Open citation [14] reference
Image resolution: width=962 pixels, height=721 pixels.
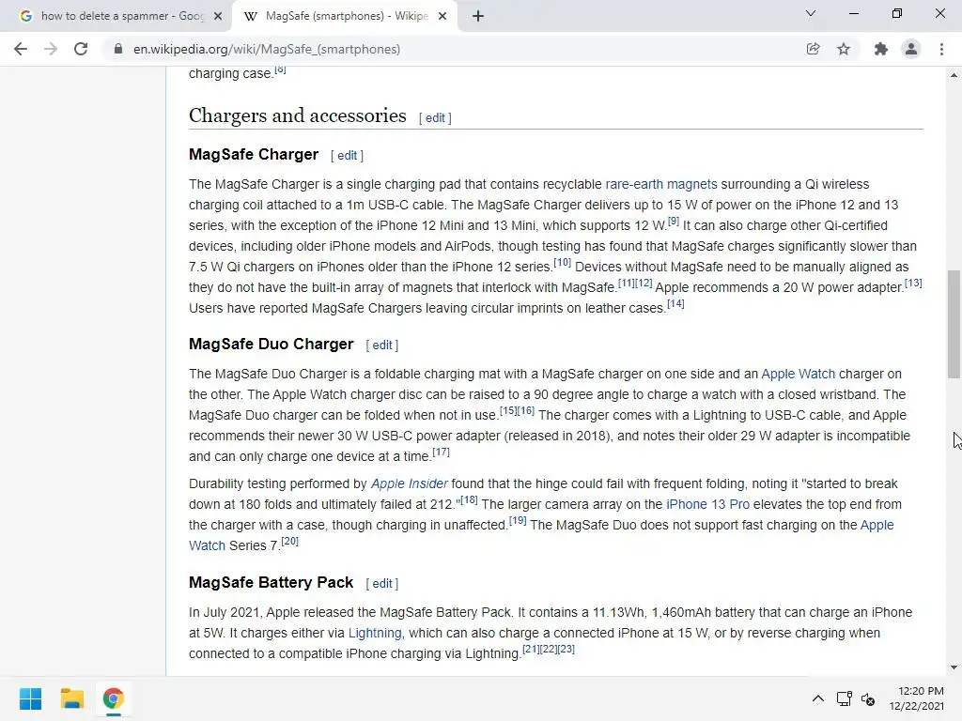coord(675,303)
